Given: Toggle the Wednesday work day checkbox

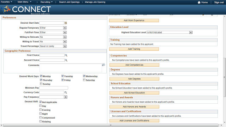Looking at the screenshot, I should pos(84,76).
